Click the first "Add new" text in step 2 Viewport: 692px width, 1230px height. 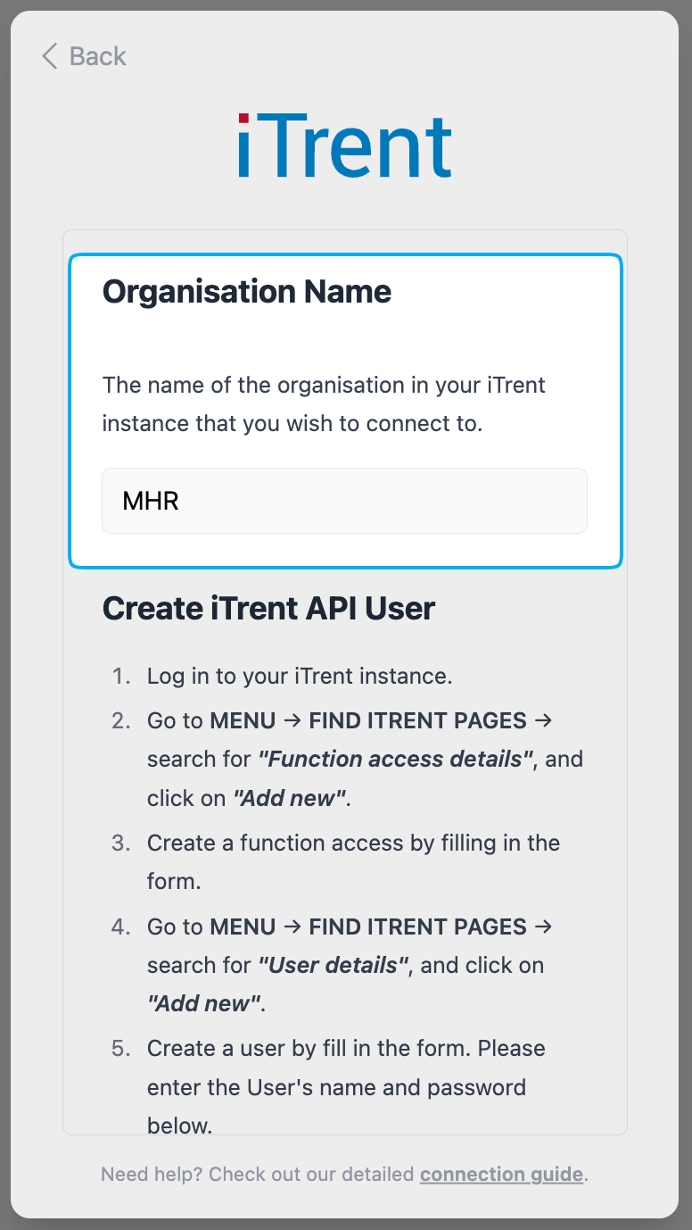click(x=288, y=798)
